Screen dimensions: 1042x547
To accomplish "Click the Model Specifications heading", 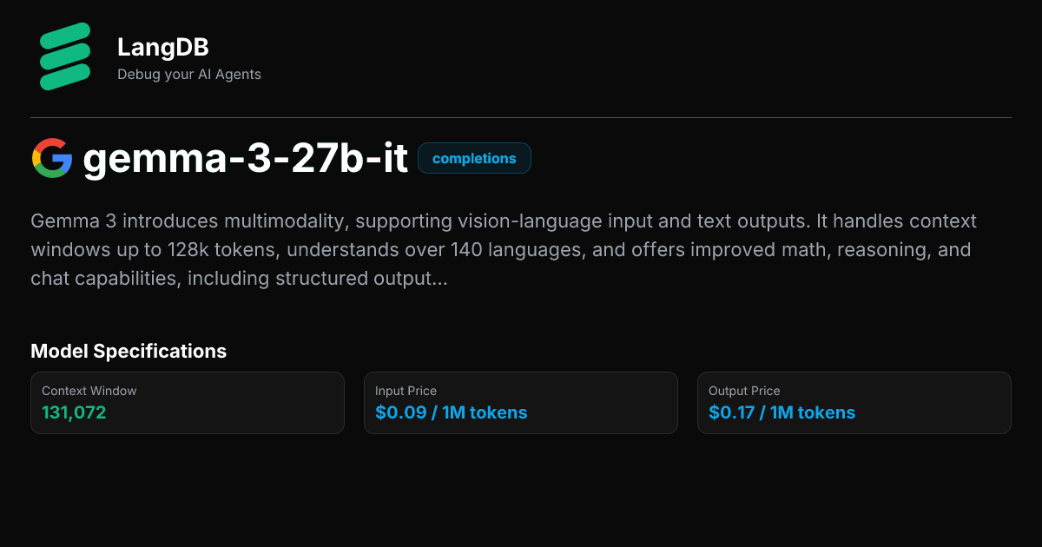I will (x=129, y=351).
